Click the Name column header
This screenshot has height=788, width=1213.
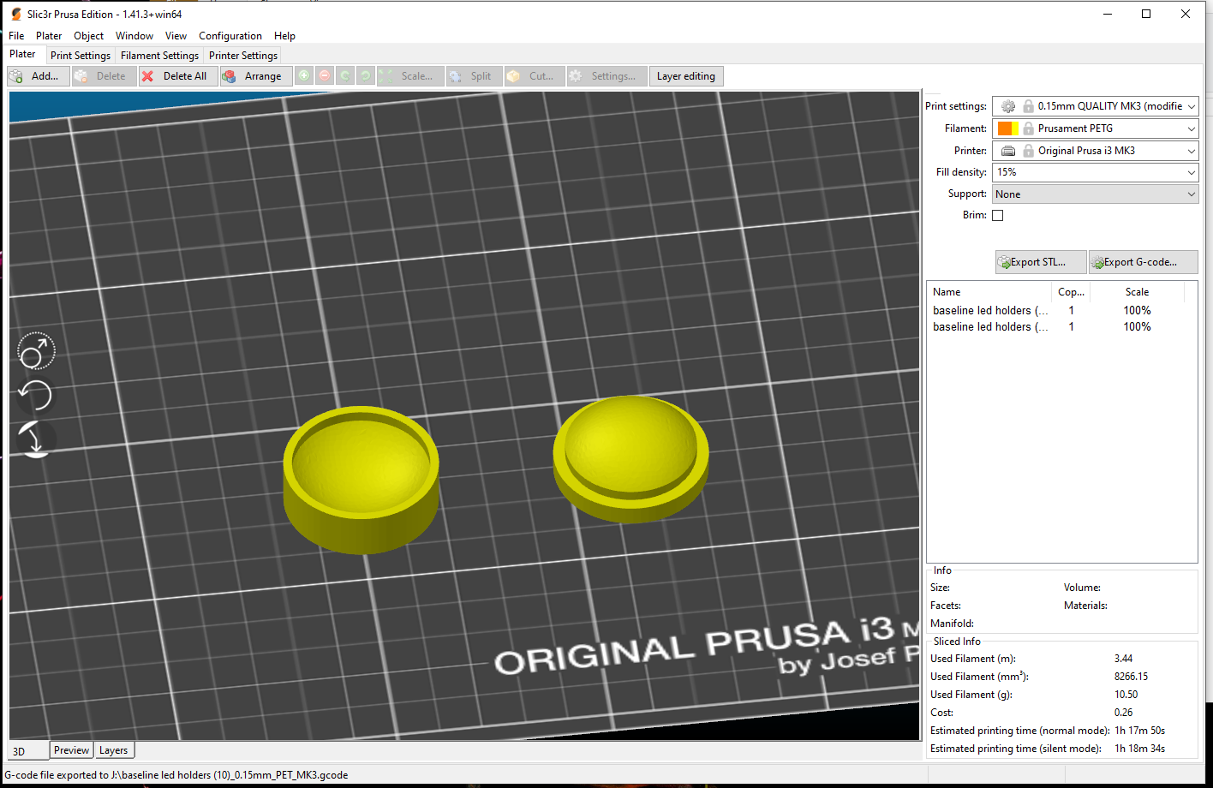point(989,292)
